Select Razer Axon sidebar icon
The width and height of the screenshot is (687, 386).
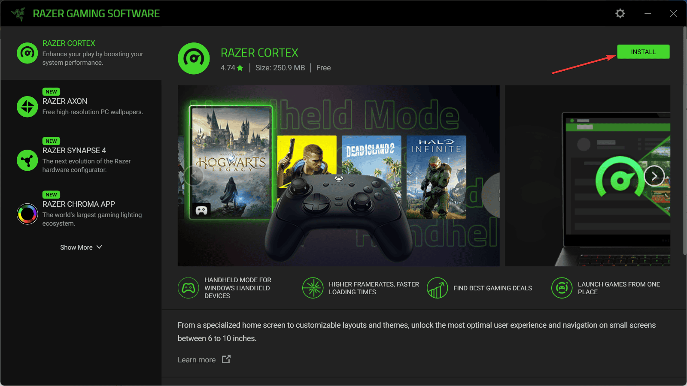[x=27, y=106]
